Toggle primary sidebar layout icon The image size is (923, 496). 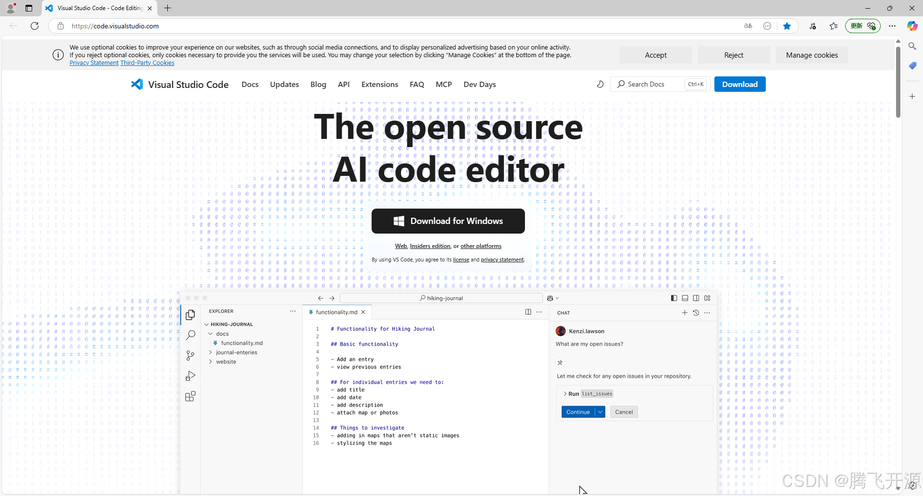pos(674,298)
